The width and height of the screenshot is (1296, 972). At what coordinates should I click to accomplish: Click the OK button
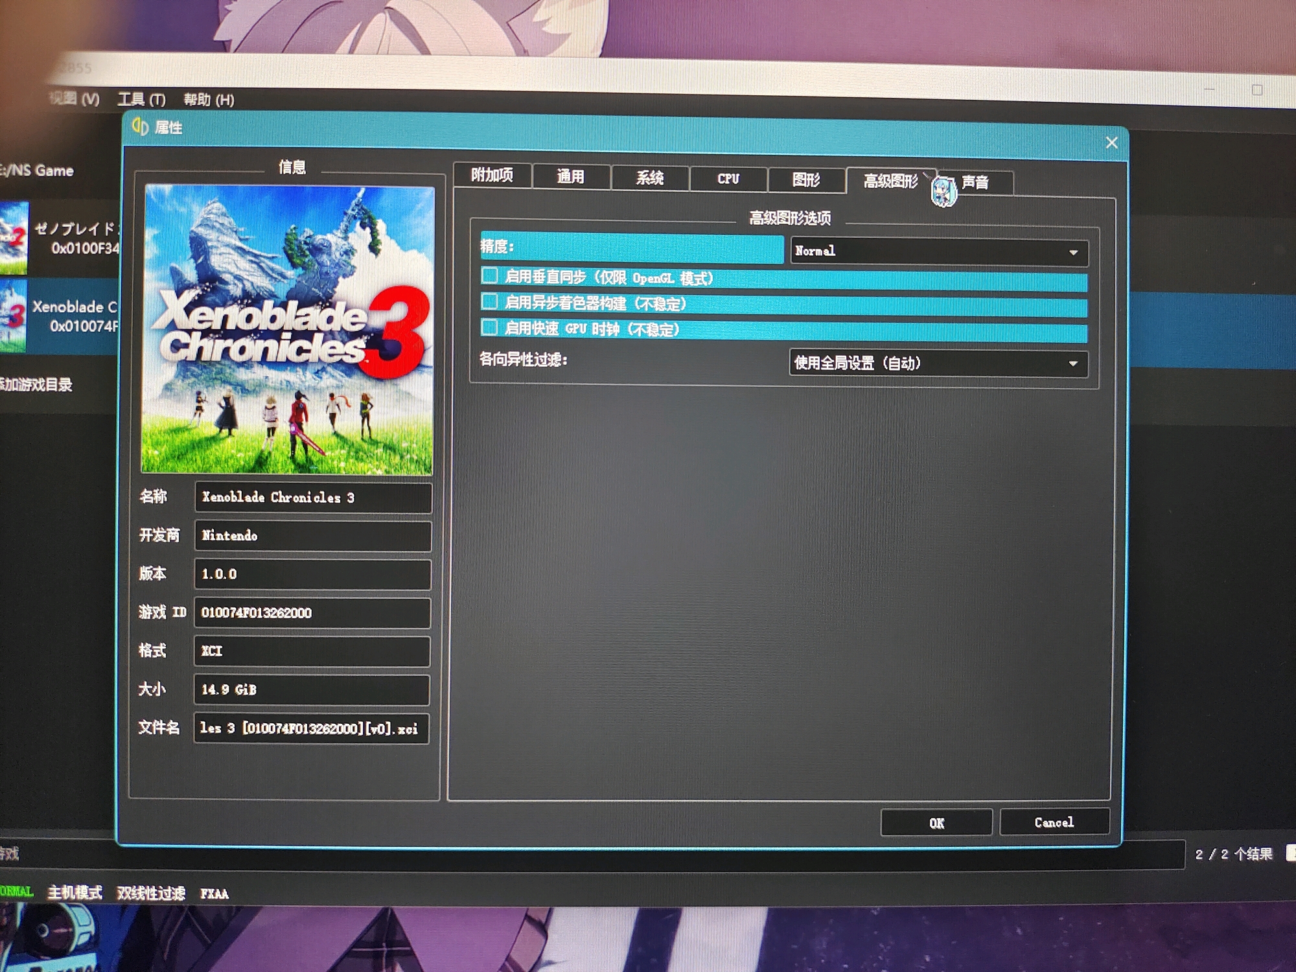pyautogui.click(x=936, y=823)
